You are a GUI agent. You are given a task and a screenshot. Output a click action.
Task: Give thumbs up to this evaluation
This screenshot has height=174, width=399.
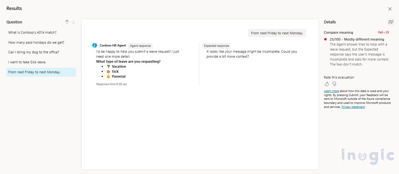pyautogui.click(x=327, y=84)
